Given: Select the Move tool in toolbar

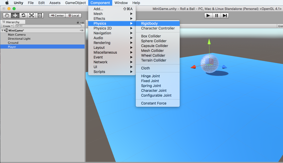Looking at the screenshot, I should pos(15,16).
